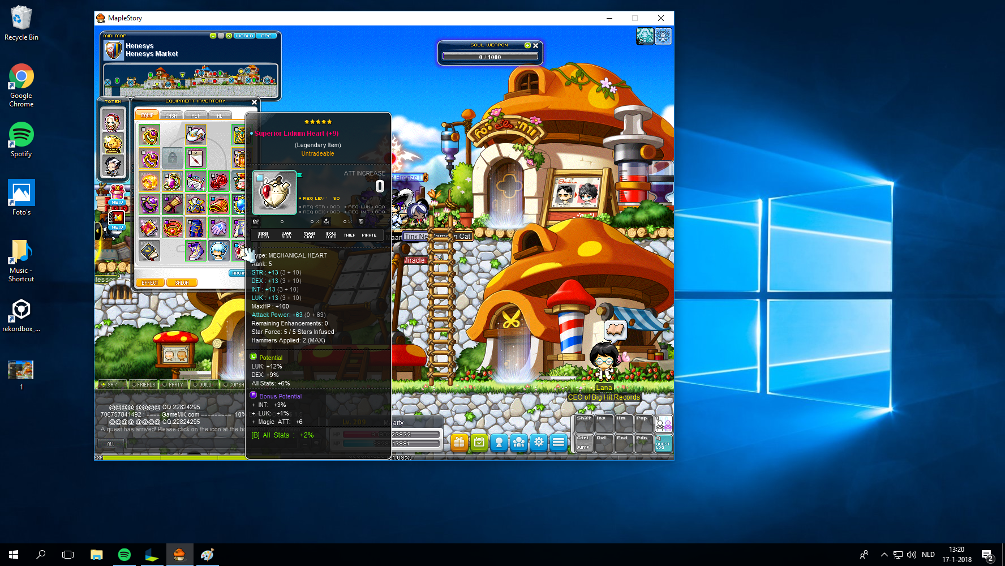Image resolution: width=1005 pixels, height=566 pixels.
Task: Click the red pocket book item
Action: [149, 228]
